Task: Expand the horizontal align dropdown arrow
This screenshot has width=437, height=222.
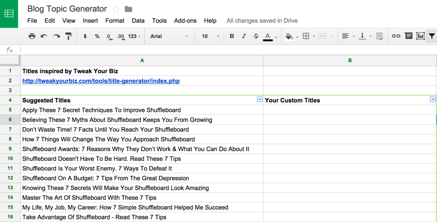Action: point(354,37)
